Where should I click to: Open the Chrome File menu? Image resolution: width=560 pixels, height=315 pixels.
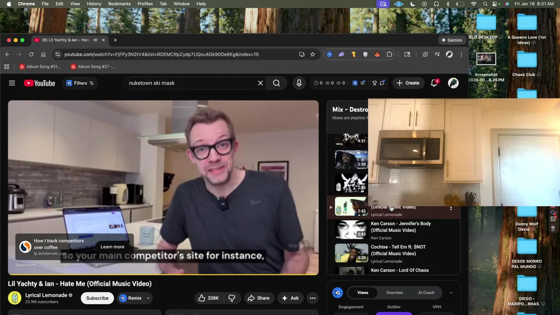[x=45, y=4]
